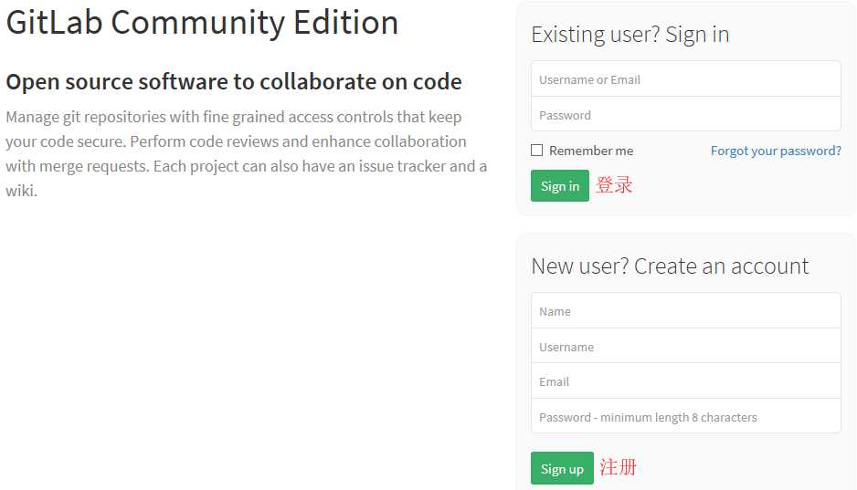Focus the Email field in sign-up
The height and width of the screenshot is (490, 857).
[685, 381]
